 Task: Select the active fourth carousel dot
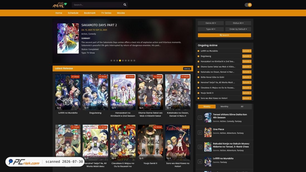120,61
